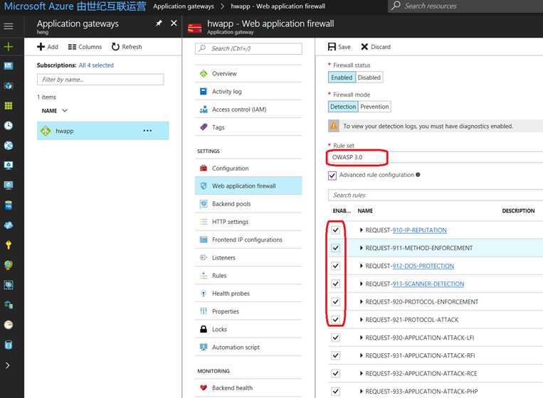The image size is (543, 398).
Task: Close the Application gateways blade
Action: [174, 23]
